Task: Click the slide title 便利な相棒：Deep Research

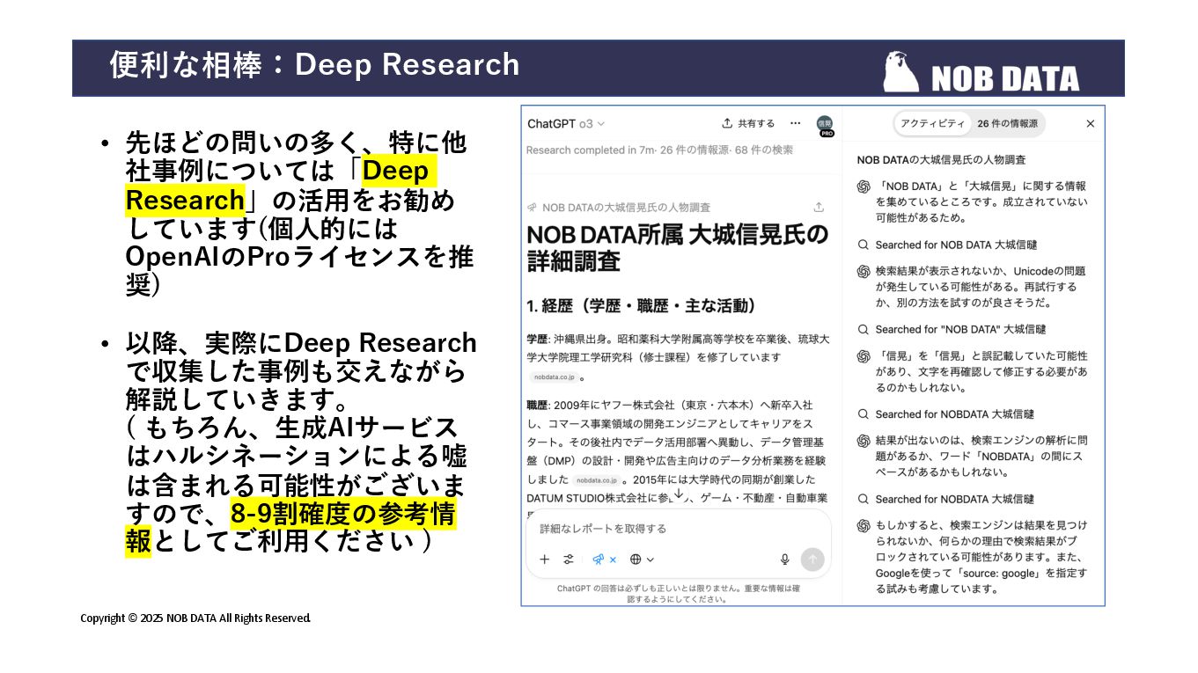Action: pos(314,65)
